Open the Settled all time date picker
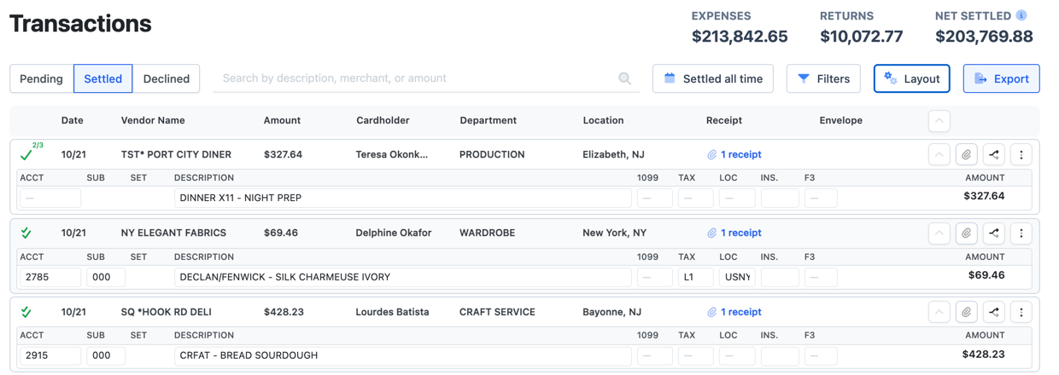 [713, 78]
